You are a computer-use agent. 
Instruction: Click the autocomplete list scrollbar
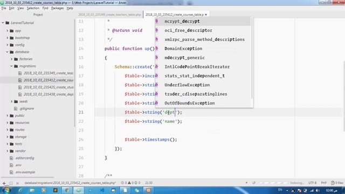pyautogui.click(x=252, y=58)
